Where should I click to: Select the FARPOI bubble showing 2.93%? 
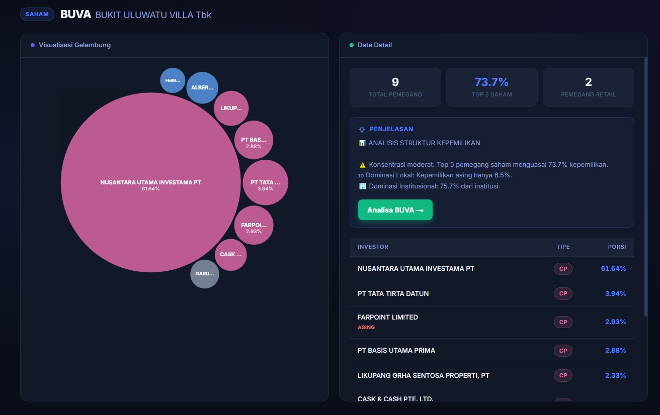pos(254,225)
